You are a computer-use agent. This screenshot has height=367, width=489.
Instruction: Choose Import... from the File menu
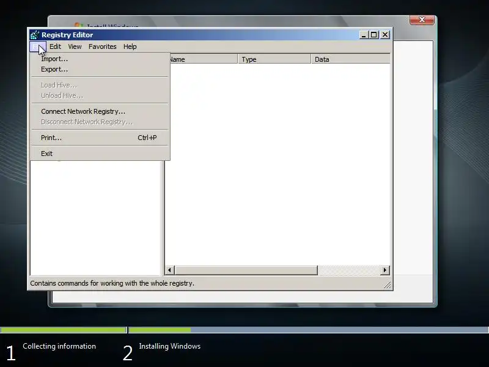[x=100, y=59]
